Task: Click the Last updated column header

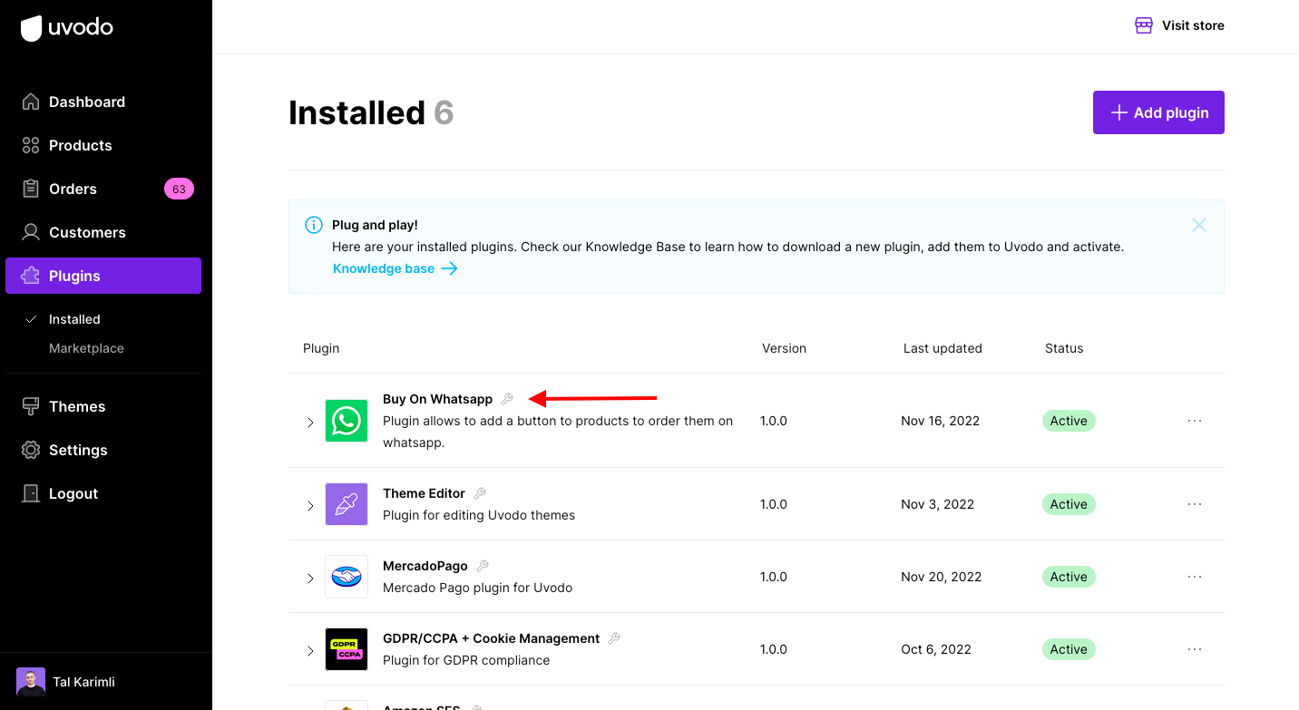Action: (943, 348)
